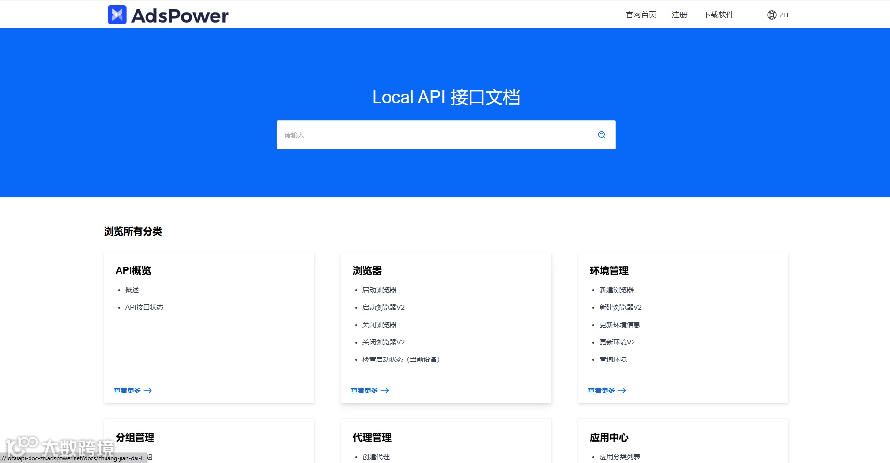Click arrow next to 查看更多 in API概览 card
This screenshot has height=463, width=890.
[x=148, y=390]
